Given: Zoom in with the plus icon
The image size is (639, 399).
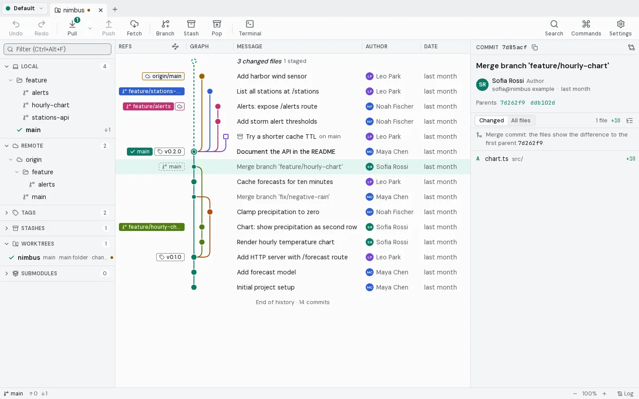Looking at the screenshot, I should point(604,394).
